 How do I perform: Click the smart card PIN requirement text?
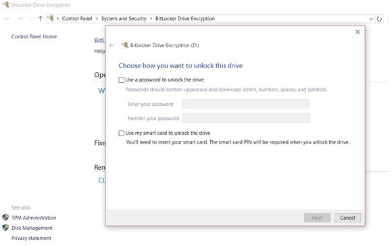coord(237,142)
